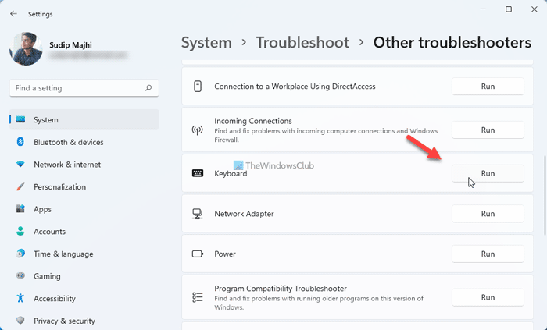Type in the Find a setting box
The image size is (547, 330).
[77, 88]
